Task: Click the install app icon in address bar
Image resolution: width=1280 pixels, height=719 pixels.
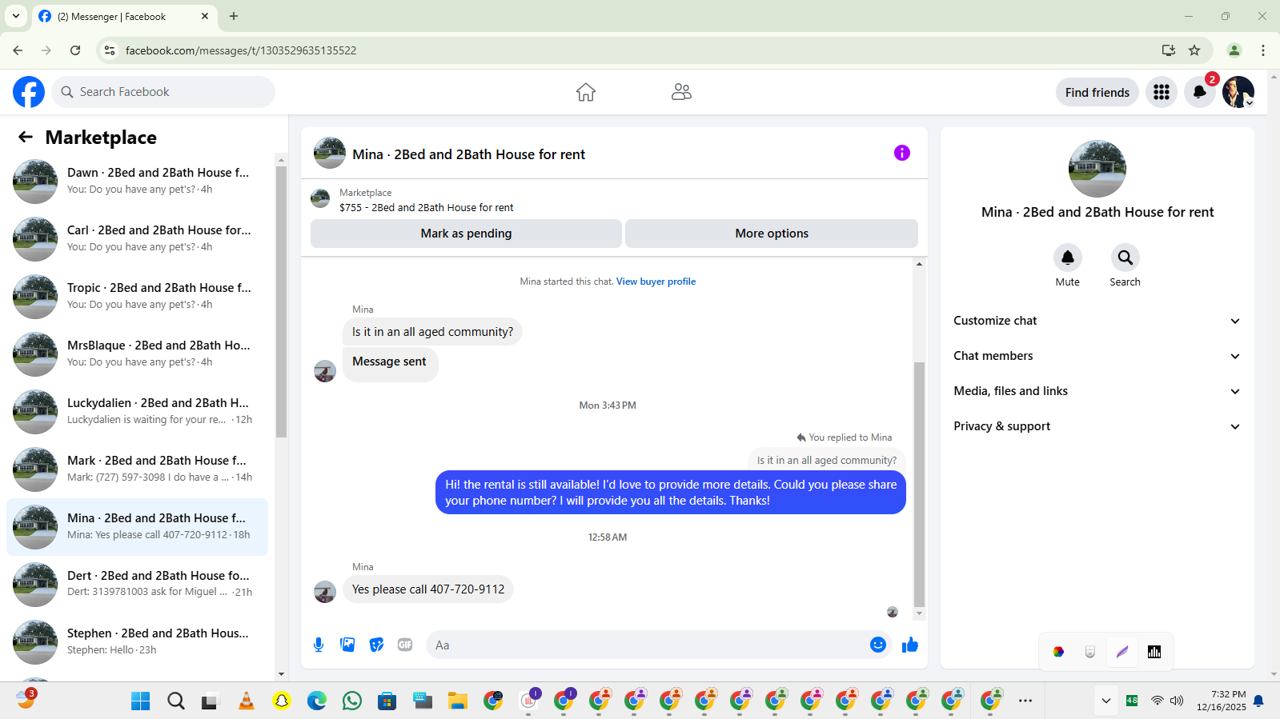Action: [x=1169, y=50]
